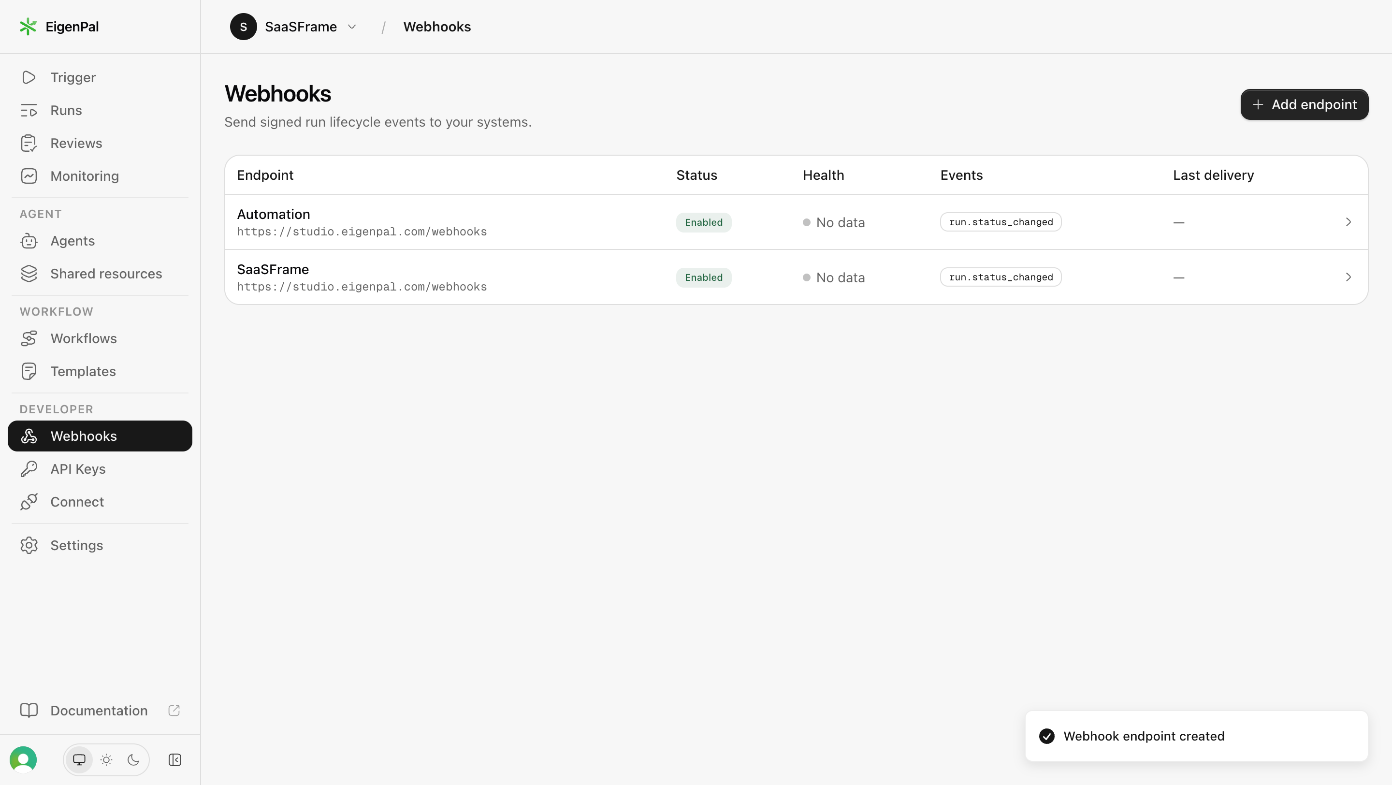Image resolution: width=1392 pixels, height=785 pixels.
Task: Select Webhooks in Developer menu
Action: pyautogui.click(x=100, y=436)
